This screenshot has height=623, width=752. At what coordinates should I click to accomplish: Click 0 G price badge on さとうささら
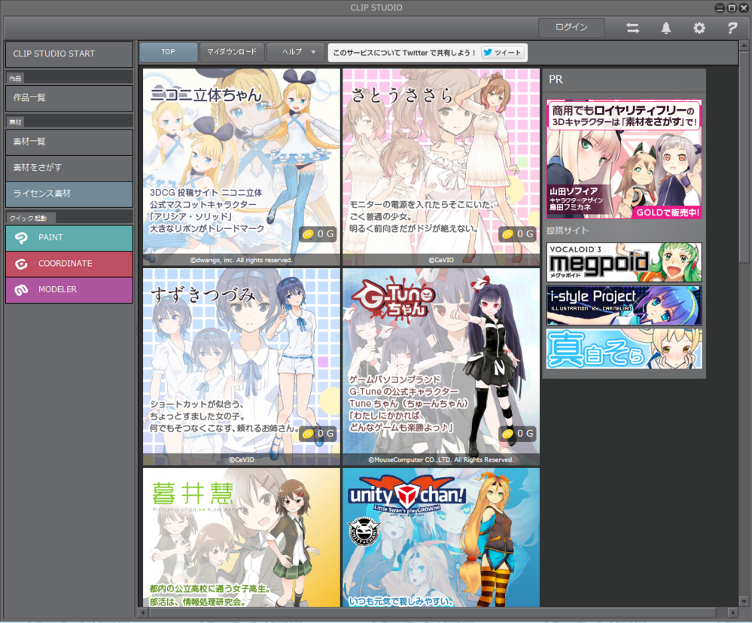tap(517, 234)
